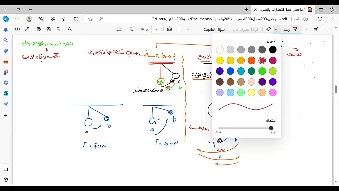This screenshot has width=339, height=191.
Task: Open Outlook in the sidebar
Action: click(6, 93)
